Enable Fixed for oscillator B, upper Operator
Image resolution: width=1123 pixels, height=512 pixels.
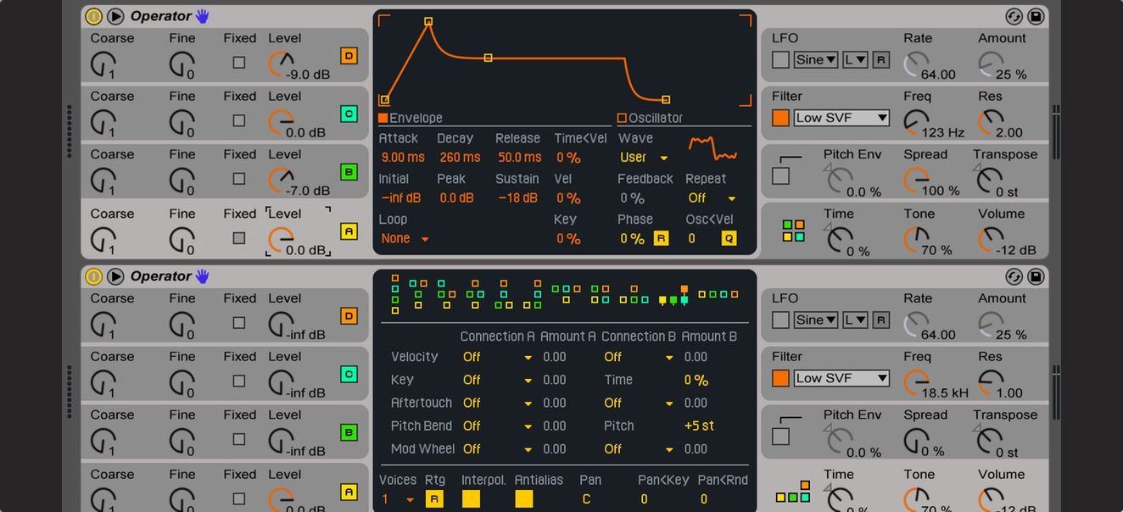(239, 179)
